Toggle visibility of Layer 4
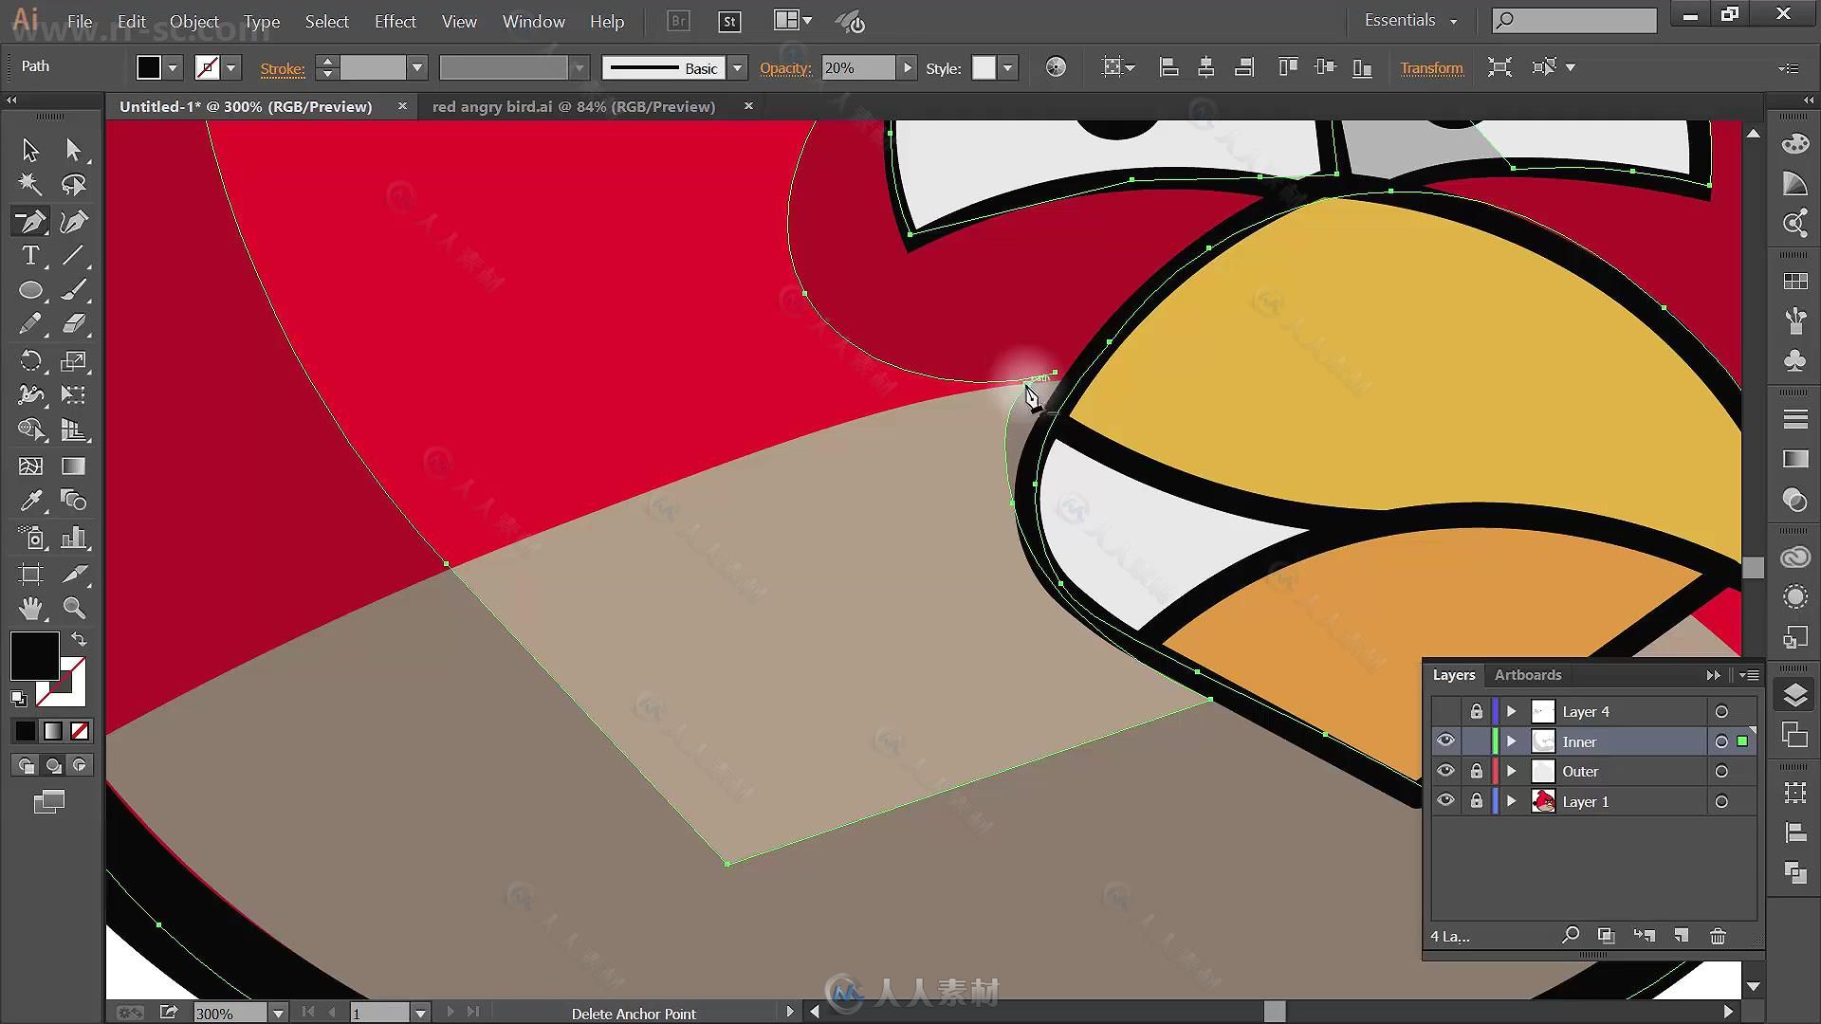The height and width of the screenshot is (1024, 1821). (1445, 710)
